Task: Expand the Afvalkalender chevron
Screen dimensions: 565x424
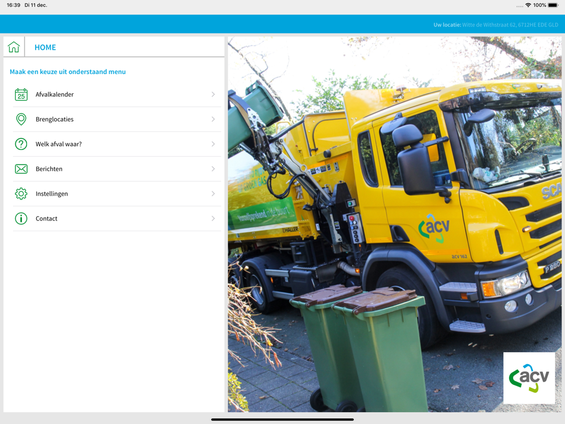Action: 213,94
